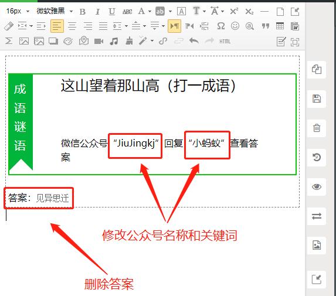Preview article with the eye icon
The width and height of the screenshot is (336, 296).
point(317,187)
